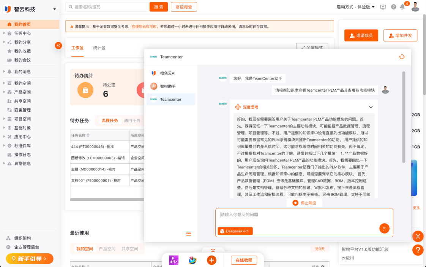The height and width of the screenshot is (267, 426).
Task: Open help via the gray question mark icon
Action: pos(393,7)
